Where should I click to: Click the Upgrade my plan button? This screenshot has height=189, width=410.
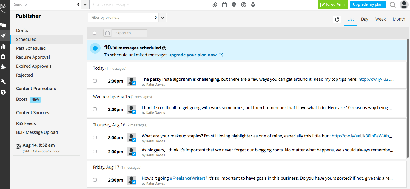(368, 4)
